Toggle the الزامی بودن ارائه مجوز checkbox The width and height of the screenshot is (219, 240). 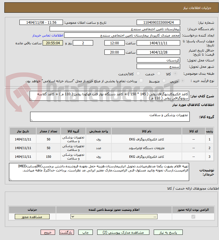click(x=193, y=217)
